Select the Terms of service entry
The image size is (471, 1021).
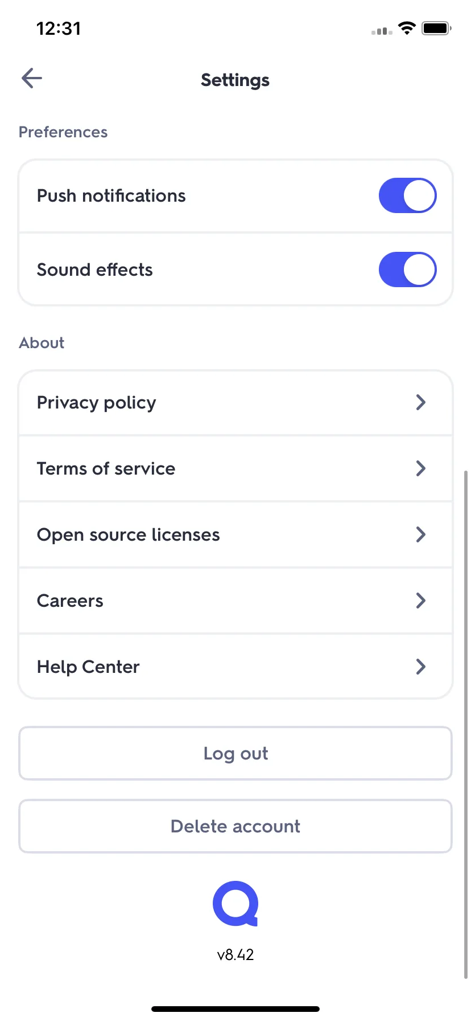tap(235, 468)
